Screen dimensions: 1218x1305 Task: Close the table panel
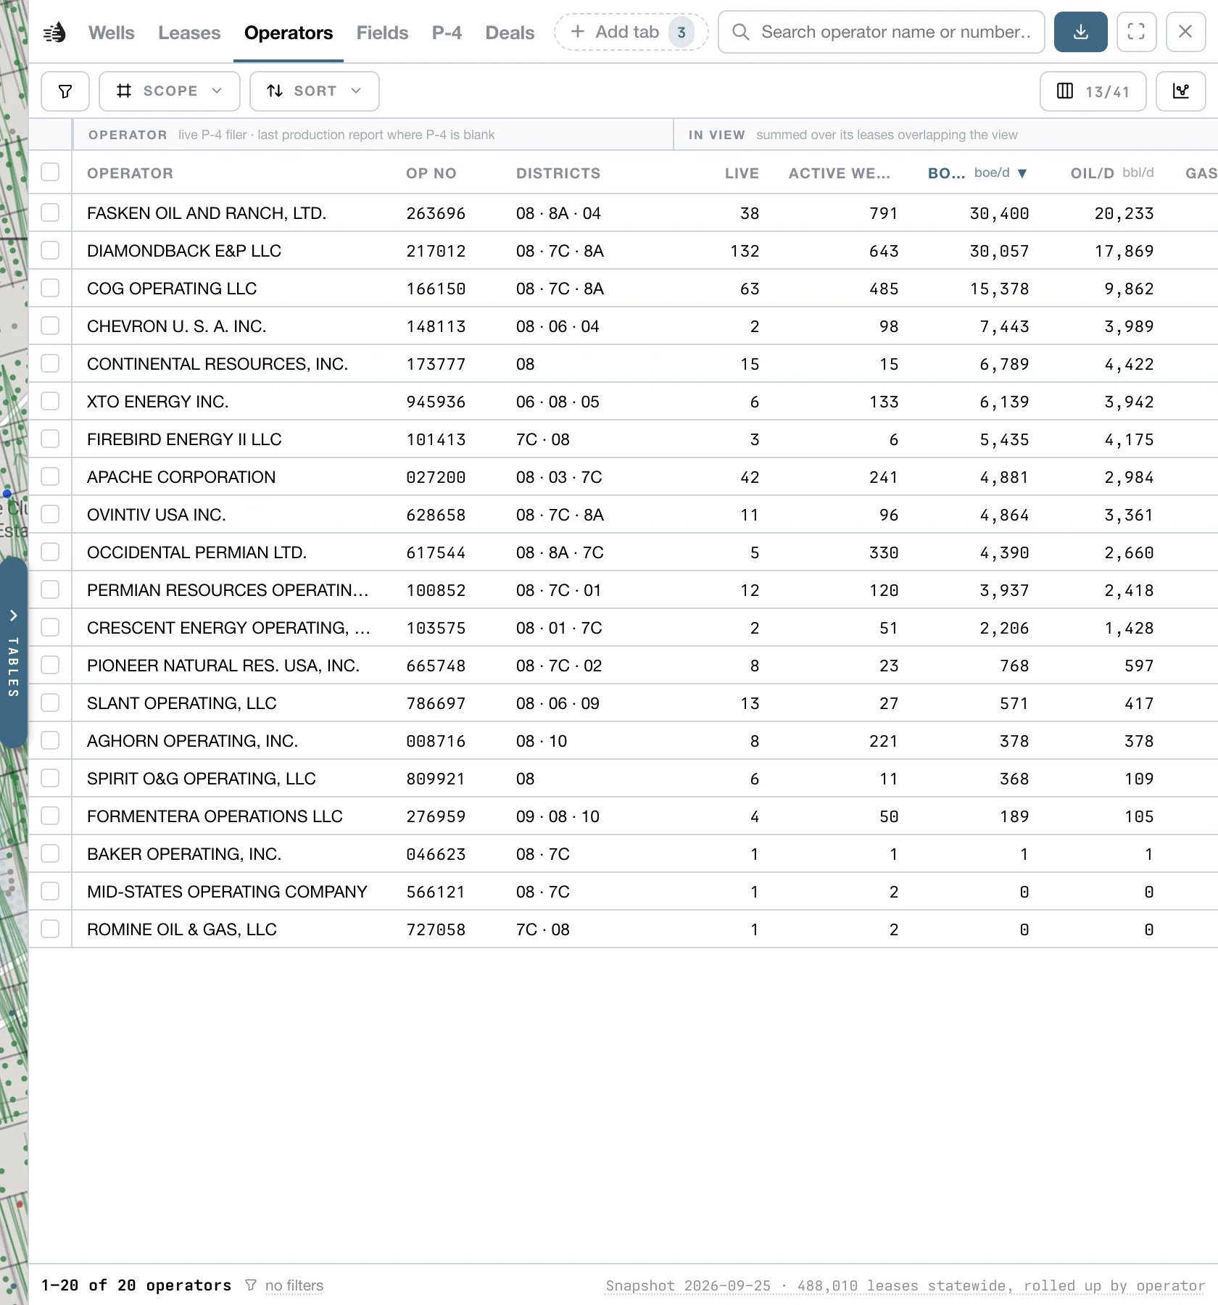pos(1185,32)
